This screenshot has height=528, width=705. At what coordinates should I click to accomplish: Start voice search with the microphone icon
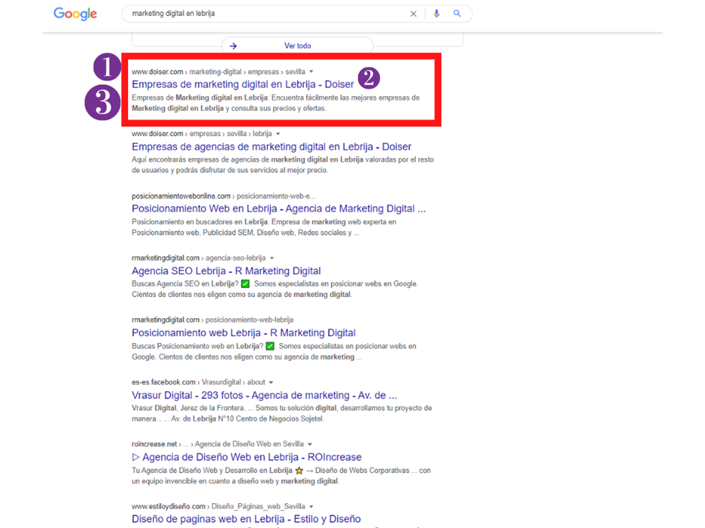click(436, 14)
